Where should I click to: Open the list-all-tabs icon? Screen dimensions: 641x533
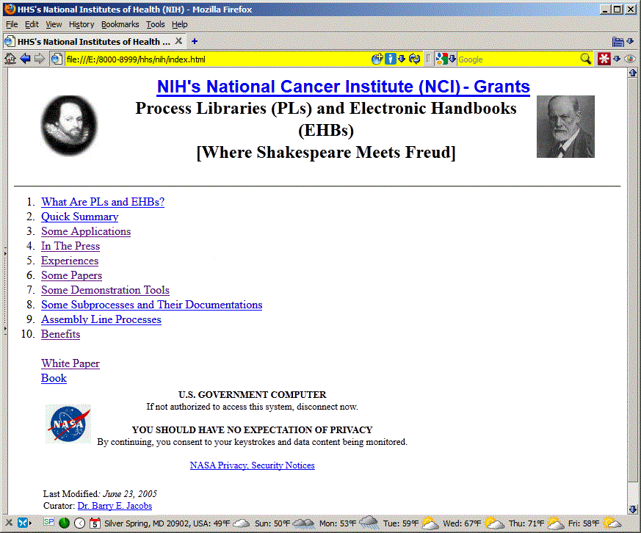click(x=618, y=42)
